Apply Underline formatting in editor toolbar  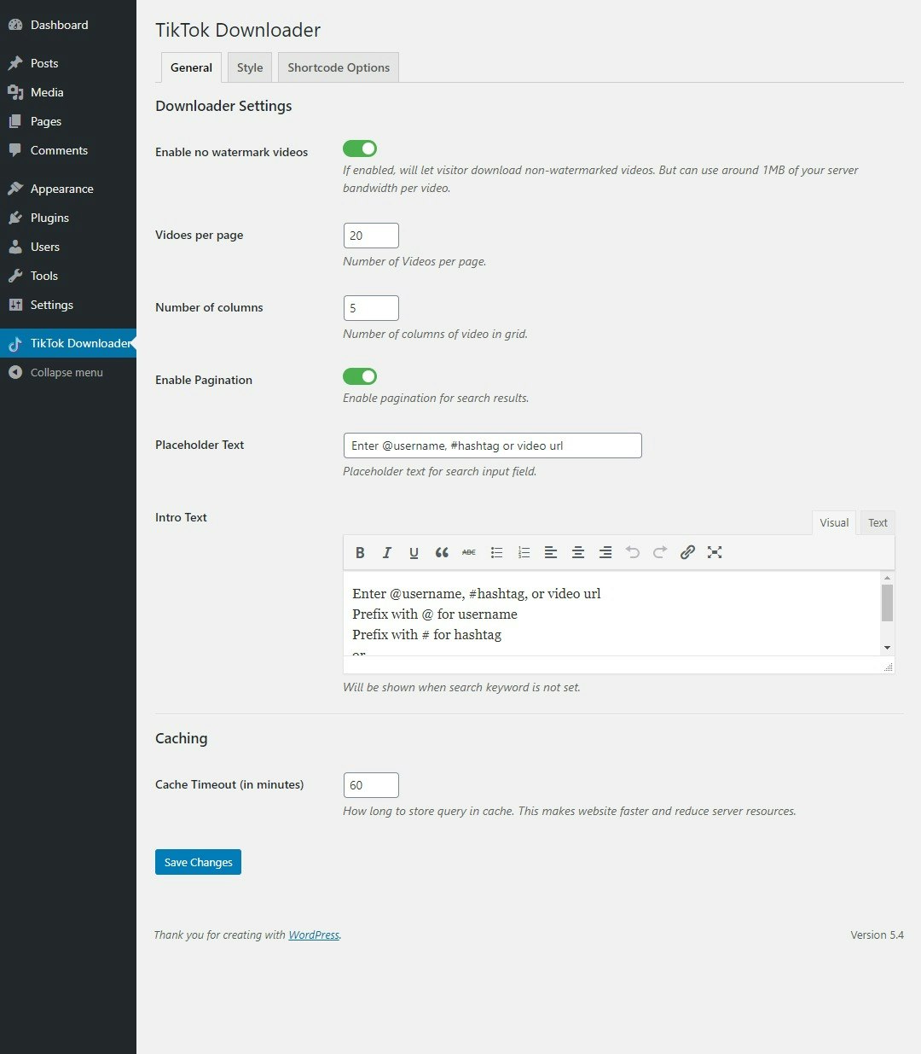click(414, 552)
